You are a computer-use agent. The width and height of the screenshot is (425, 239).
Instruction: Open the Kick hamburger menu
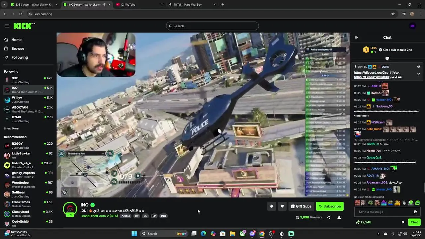[x=7, y=26]
